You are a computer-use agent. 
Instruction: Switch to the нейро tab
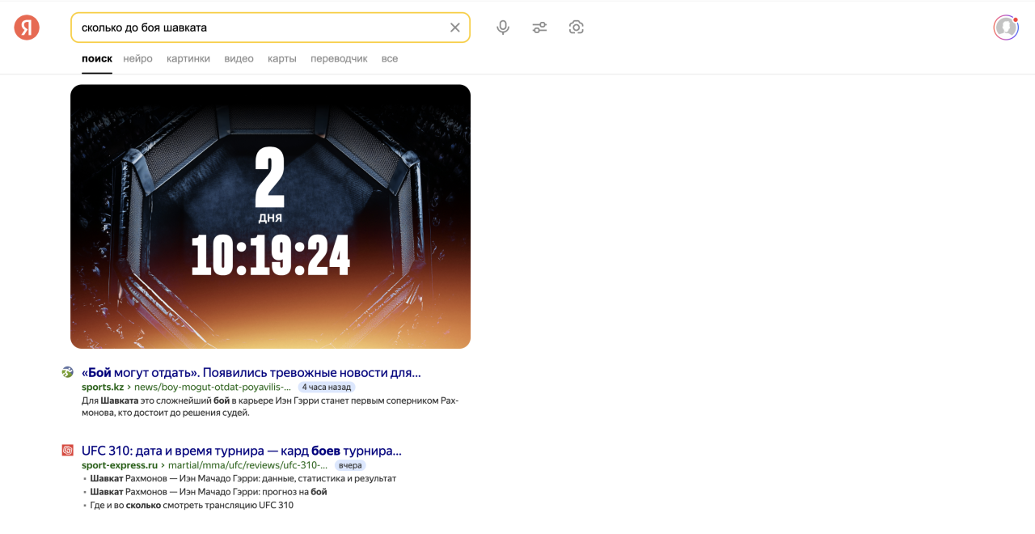coord(137,59)
